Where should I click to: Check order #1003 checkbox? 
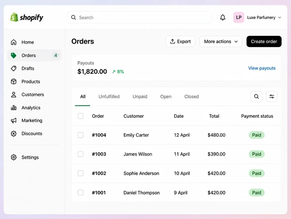pyautogui.click(x=81, y=154)
